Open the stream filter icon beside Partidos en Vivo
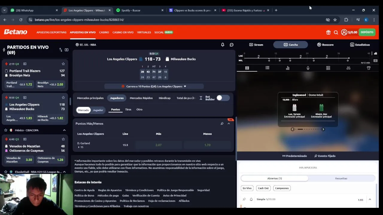Viewport: 383px width, 215px height. 66,50
